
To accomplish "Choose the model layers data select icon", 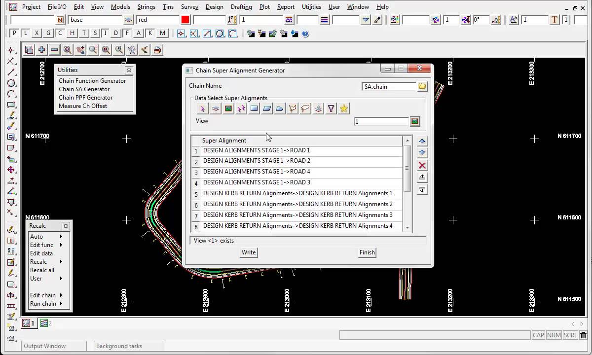I will tap(216, 108).
